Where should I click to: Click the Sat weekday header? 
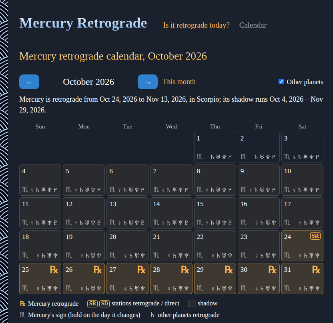[302, 126]
